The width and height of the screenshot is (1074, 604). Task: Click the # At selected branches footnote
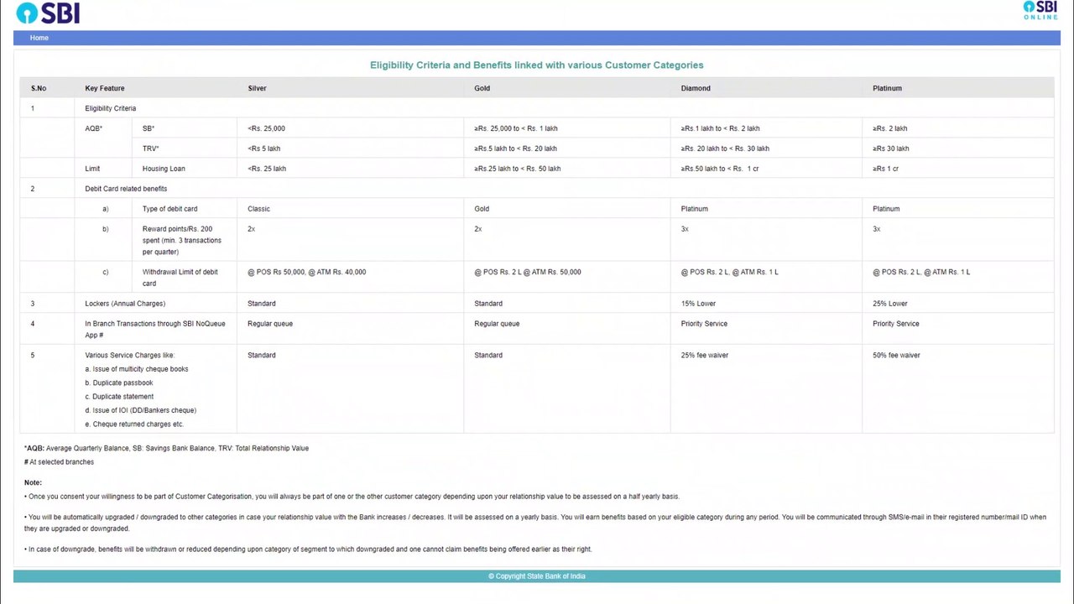(59, 462)
